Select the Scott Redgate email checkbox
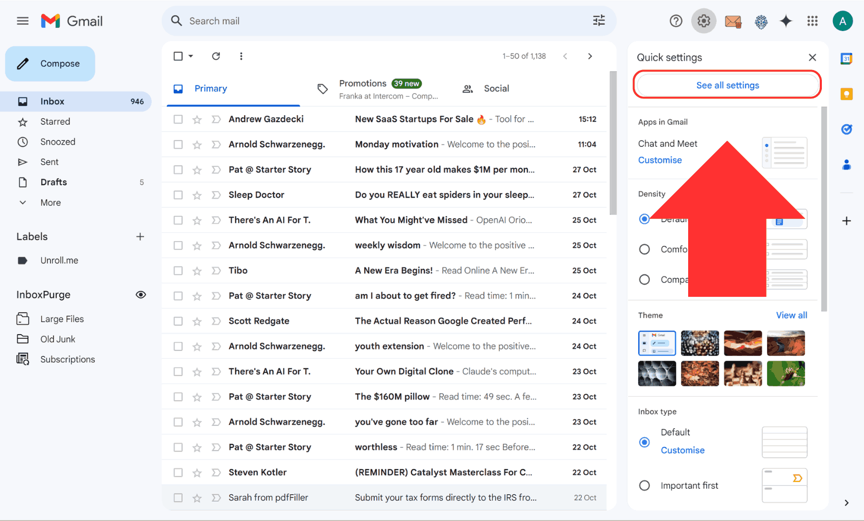The height and width of the screenshot is (521, 864). coord(178,321)
